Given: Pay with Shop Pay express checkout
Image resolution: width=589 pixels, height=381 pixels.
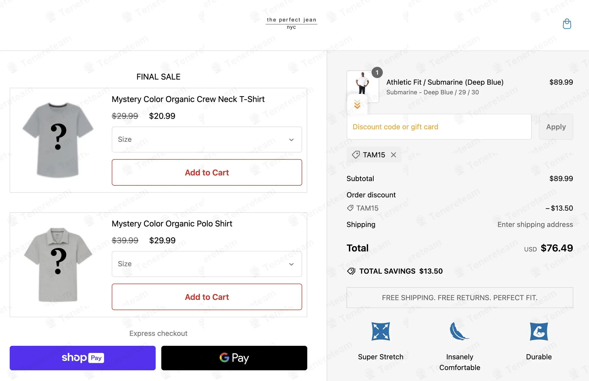Looking at the screenshot, I should pyautogui.click(x=82, y=358).
